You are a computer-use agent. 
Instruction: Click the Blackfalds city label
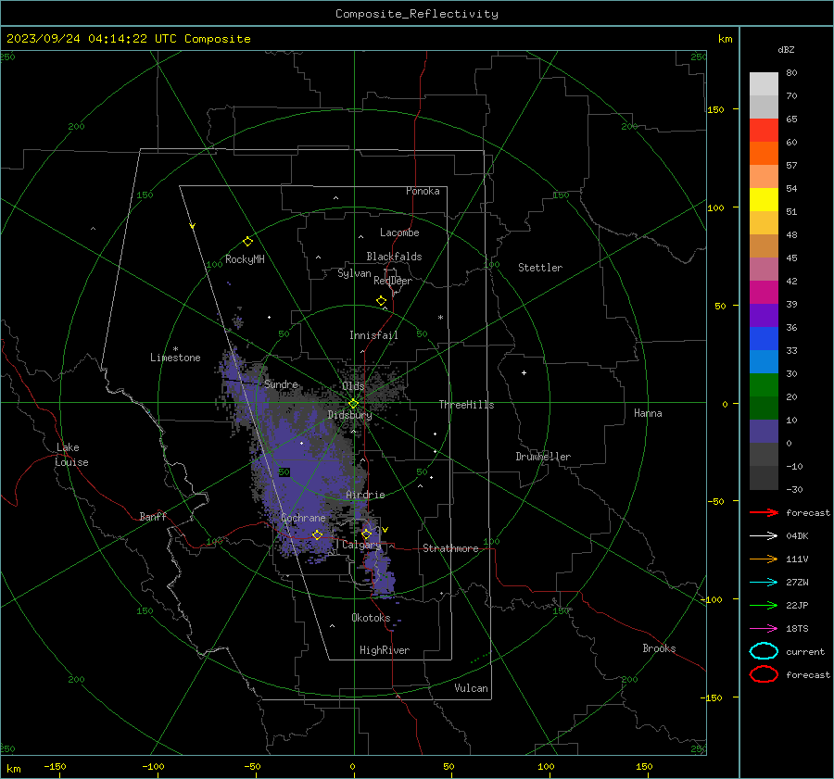tap(394, 257)
